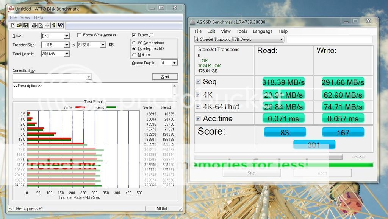Viewport: 388px width, 219px height.
Task: Uncheck the 4K test checkbox in AS SSD
Action: 198,94
